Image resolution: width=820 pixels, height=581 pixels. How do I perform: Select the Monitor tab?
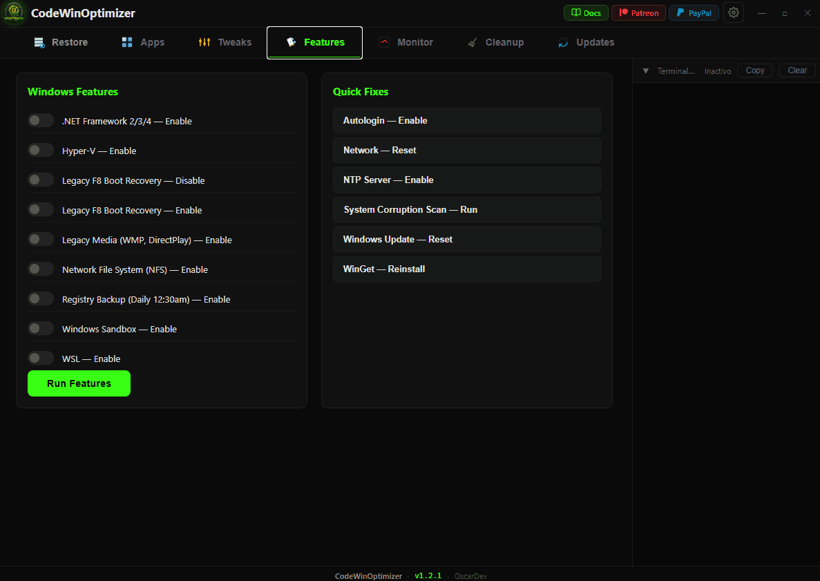(406, 42)
